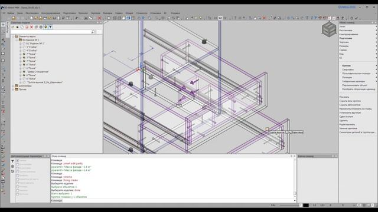378x212 pixels.
Task: Expand the "Группа ящиков 3_На_Шариковых" row
Action: [x=21, y=82]
